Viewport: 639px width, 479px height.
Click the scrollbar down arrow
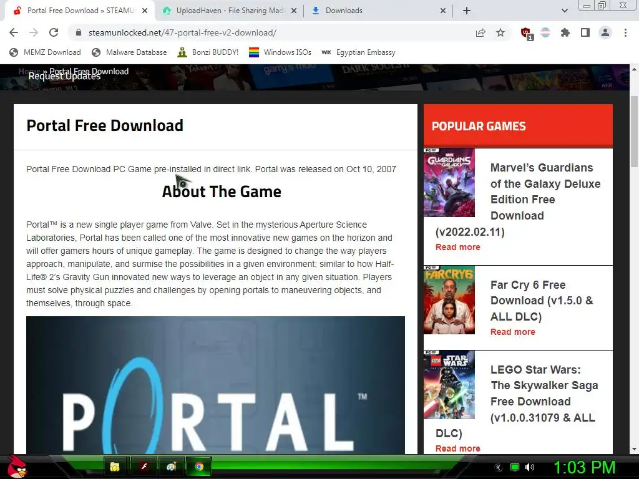point(634,449)
